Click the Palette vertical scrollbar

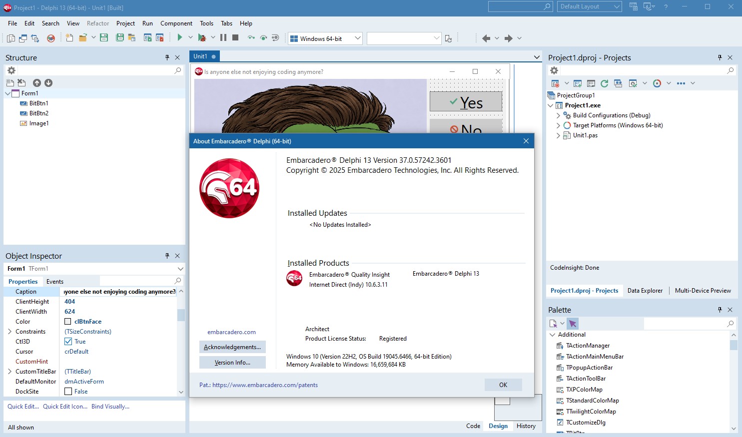[734, 382]
